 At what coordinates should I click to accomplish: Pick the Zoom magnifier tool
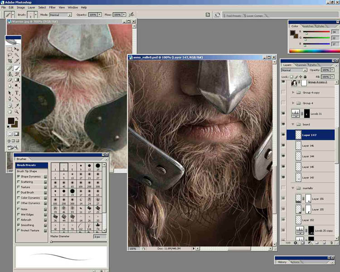pyautogui.click(x=17, y=111)
